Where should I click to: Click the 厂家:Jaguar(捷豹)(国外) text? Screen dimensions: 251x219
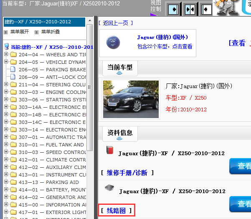199,86
